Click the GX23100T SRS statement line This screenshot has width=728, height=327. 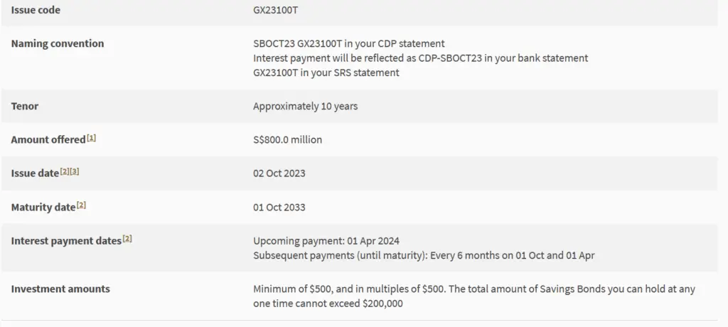click(326, 73)
